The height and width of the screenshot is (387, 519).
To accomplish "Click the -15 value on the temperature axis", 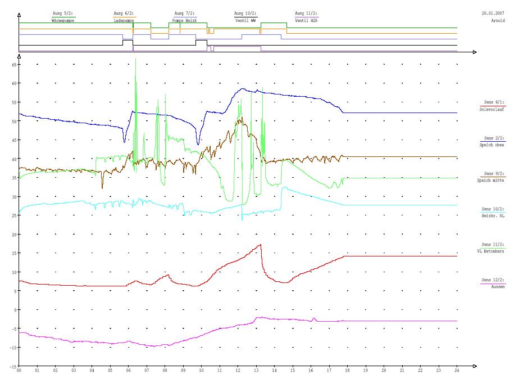I will coord(13,366).
